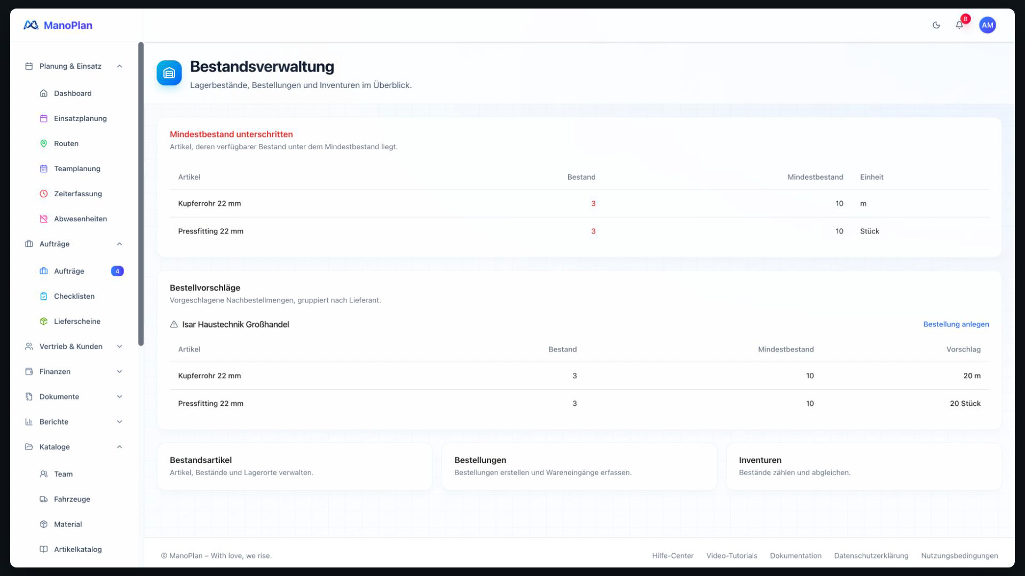Image resolution: width=1025 pixels, height=576 pixels.
Task: Open Nutzungsbedingungen footer link
Action: tap(959, 556)
